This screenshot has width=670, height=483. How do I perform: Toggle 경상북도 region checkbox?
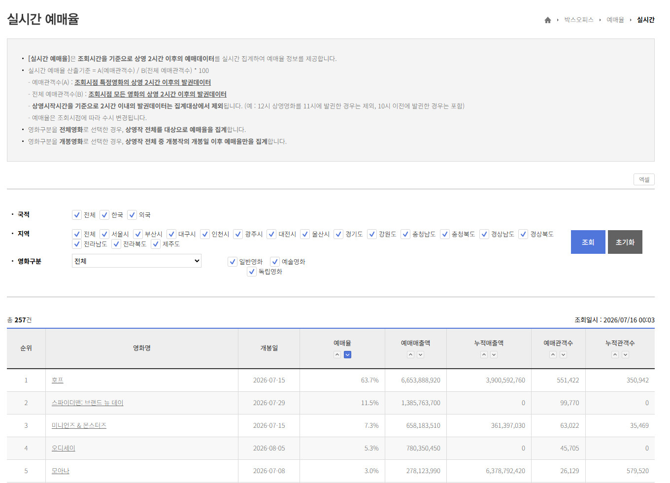(x=523, y=234)
